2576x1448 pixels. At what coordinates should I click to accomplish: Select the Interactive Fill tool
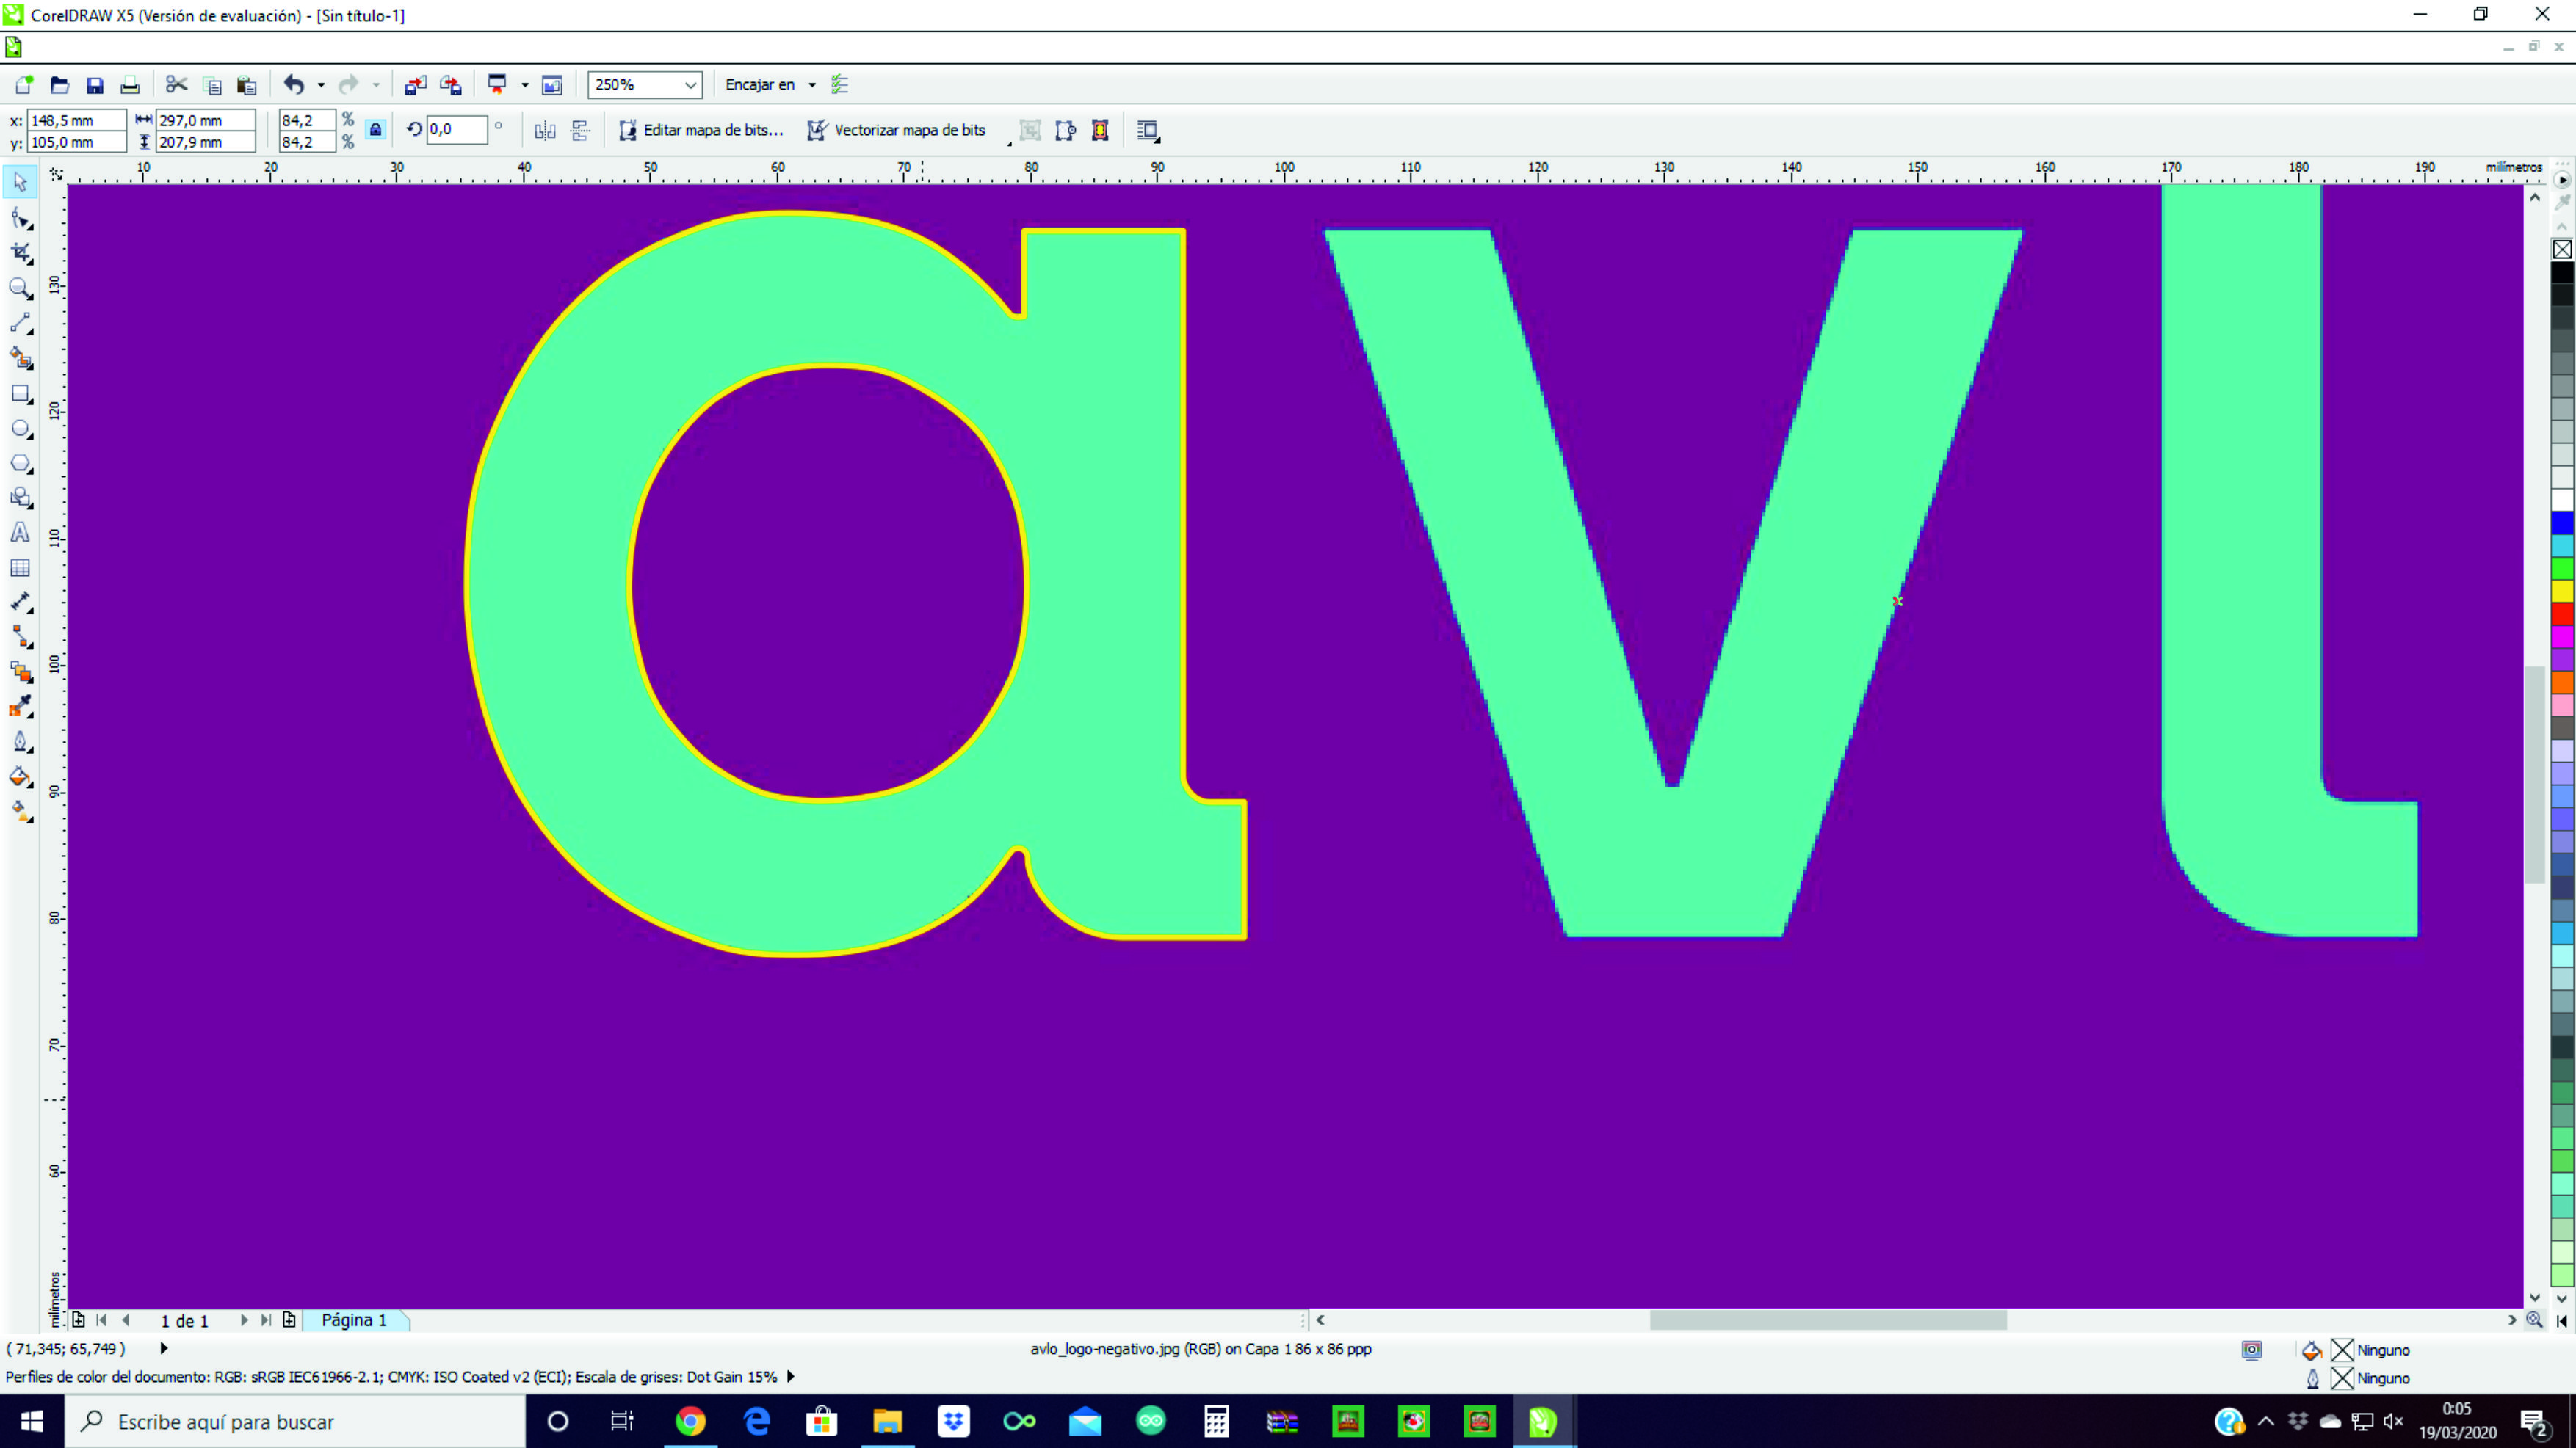click(x=20, y=812)
